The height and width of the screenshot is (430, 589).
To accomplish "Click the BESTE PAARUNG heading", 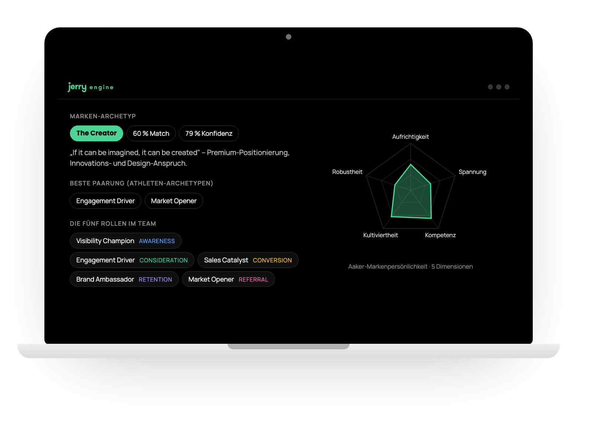I will (x=141, y=183).
